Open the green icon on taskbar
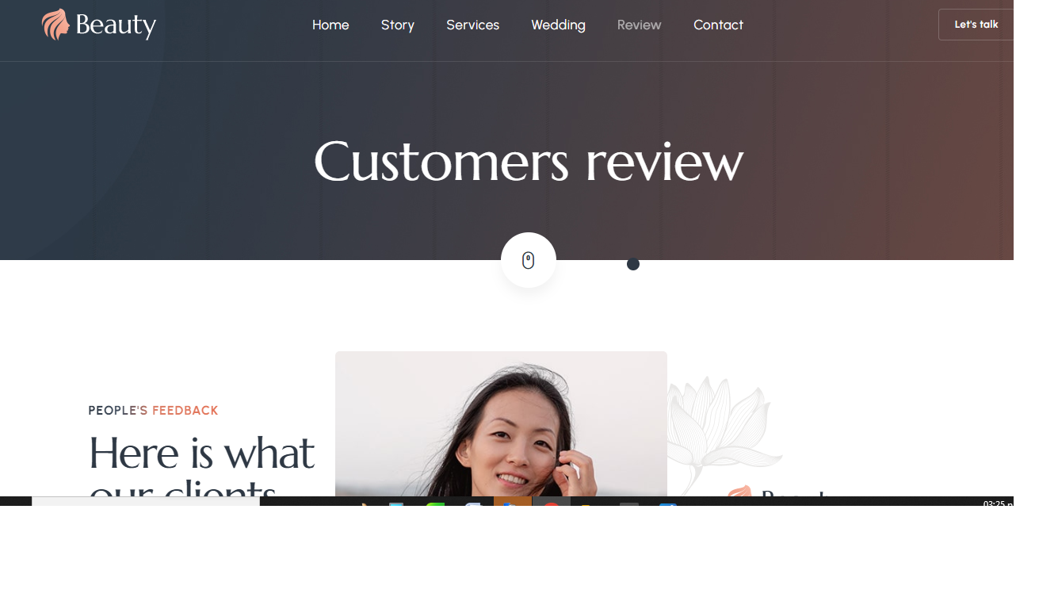 tap(435, 501)
